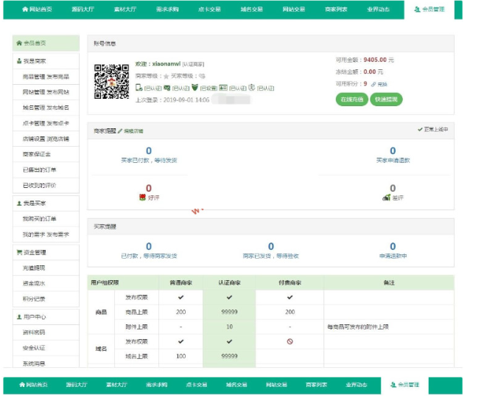Image resolution: width=484 pixels, height=401 pixels.
Task: Click the red rose 好评 icon
Action: point(142,198)
